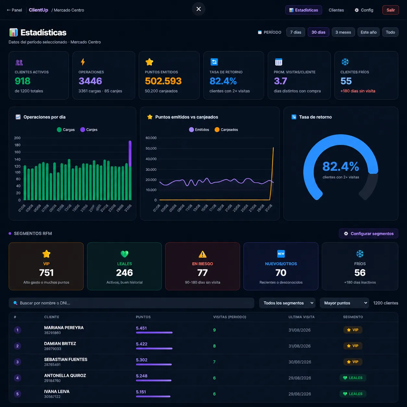Open the Estadísticas tab
This screenshot has height=407, width=407.
click(x=304, y=10)
